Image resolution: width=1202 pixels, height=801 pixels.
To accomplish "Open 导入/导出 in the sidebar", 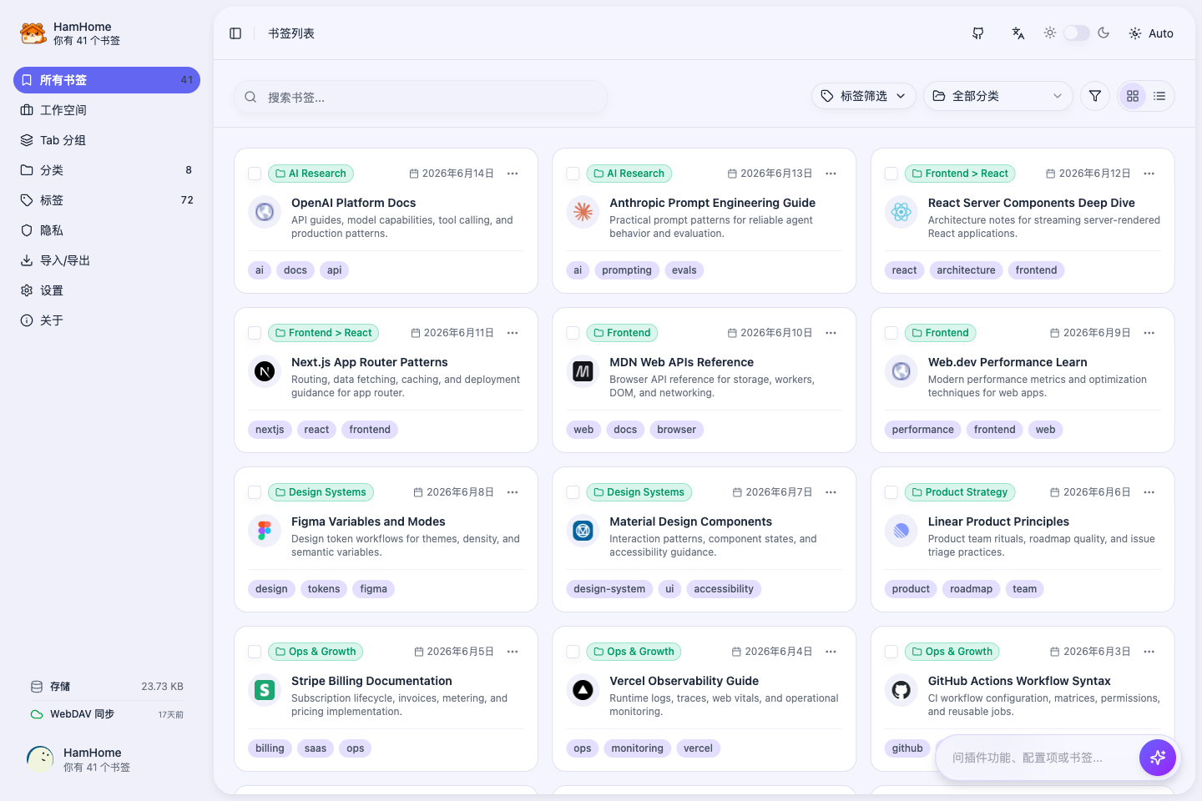I will (107, 260).
